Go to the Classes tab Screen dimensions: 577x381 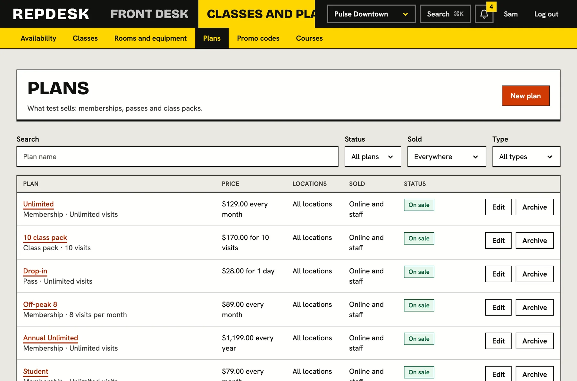click(x=85, y=38)
